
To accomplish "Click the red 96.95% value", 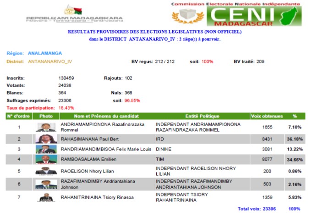I will coord(132,100).
